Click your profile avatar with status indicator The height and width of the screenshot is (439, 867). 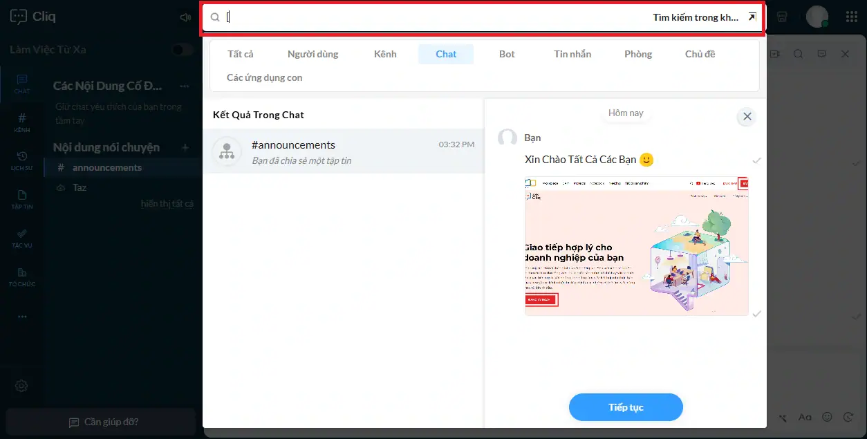coord(817,16)
